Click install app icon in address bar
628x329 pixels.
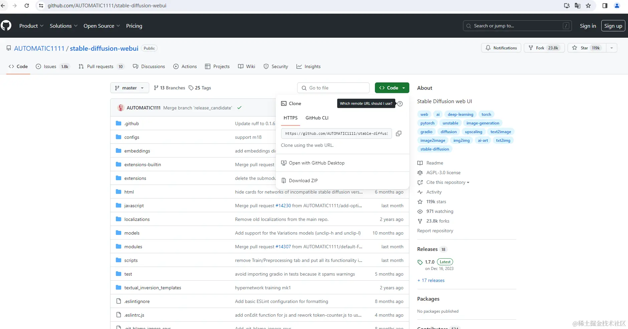567,6
